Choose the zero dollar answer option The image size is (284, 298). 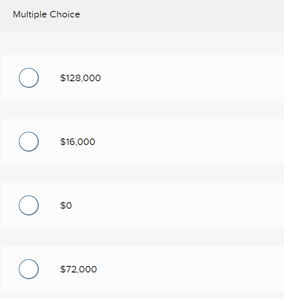(x=28, y=205)
